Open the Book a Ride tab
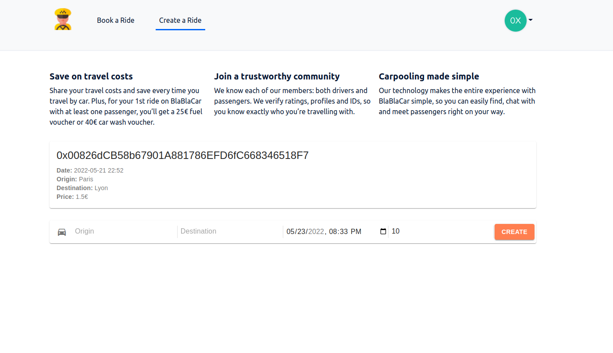This screenshot has height=353, width=613. coord(116,20)
